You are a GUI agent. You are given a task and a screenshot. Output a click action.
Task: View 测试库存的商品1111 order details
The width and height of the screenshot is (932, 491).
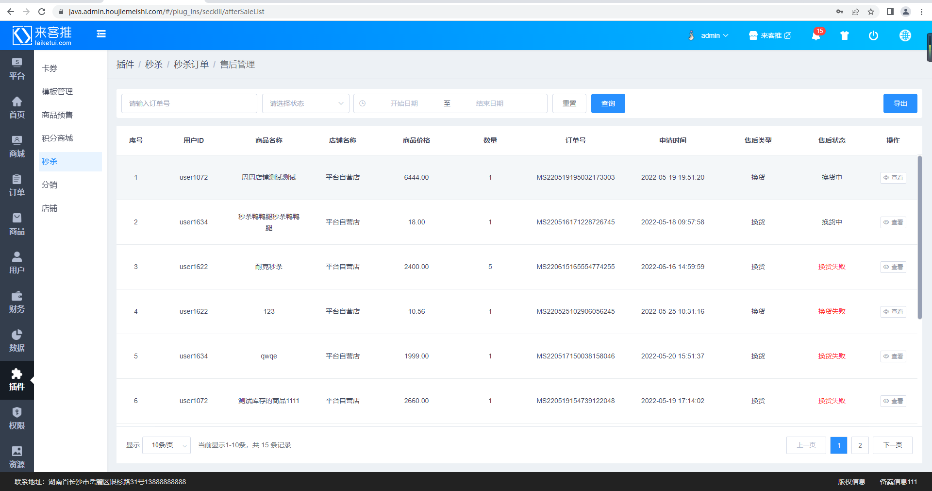click(893, 401)
